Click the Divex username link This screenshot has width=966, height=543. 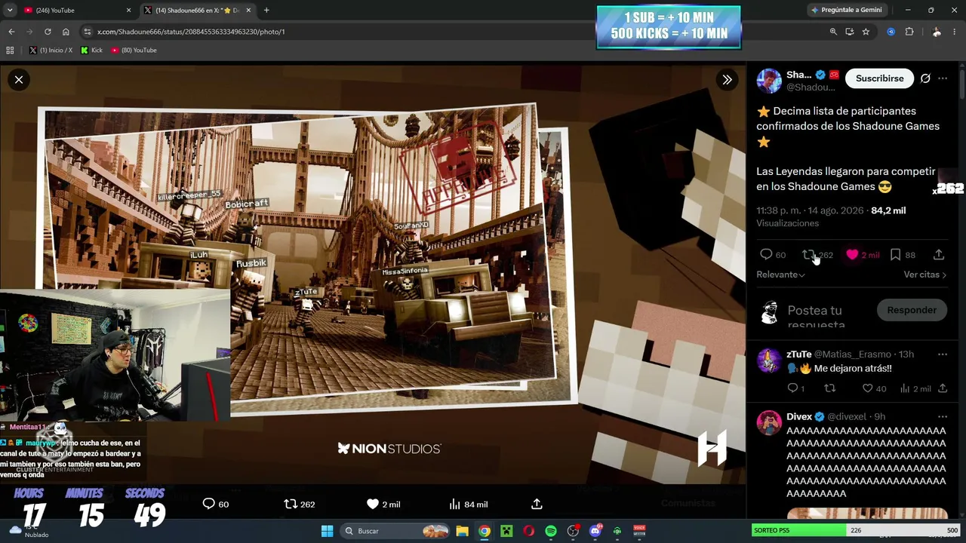point(799,416)
